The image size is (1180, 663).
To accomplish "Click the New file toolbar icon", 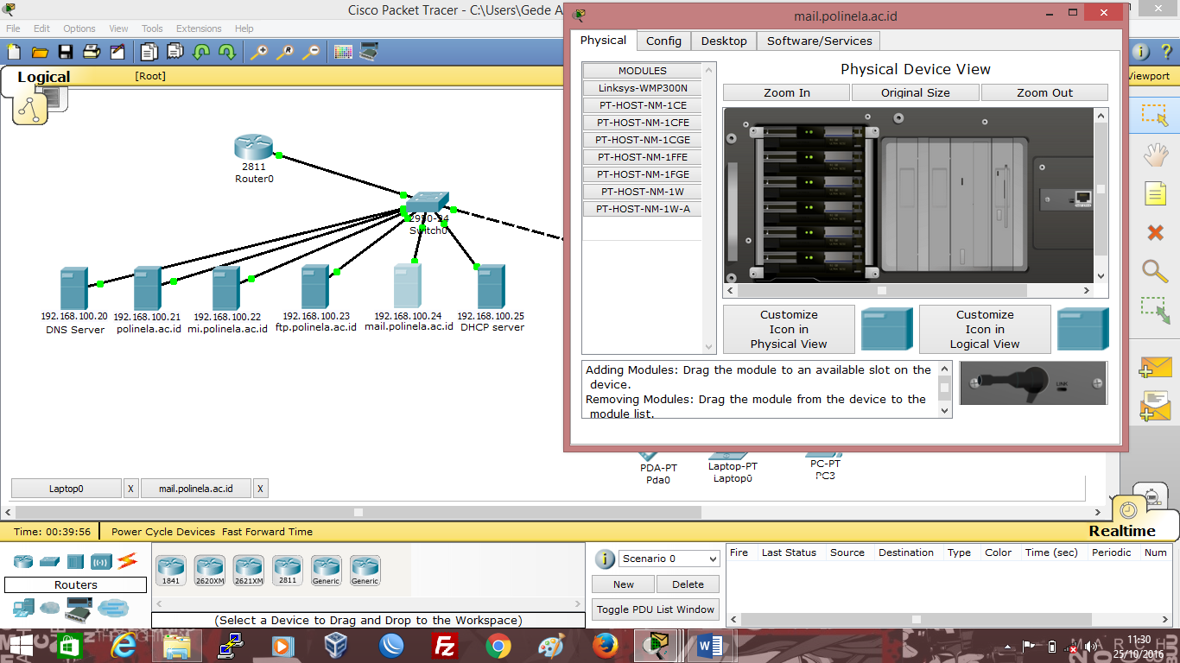I will tap(15, 52).
